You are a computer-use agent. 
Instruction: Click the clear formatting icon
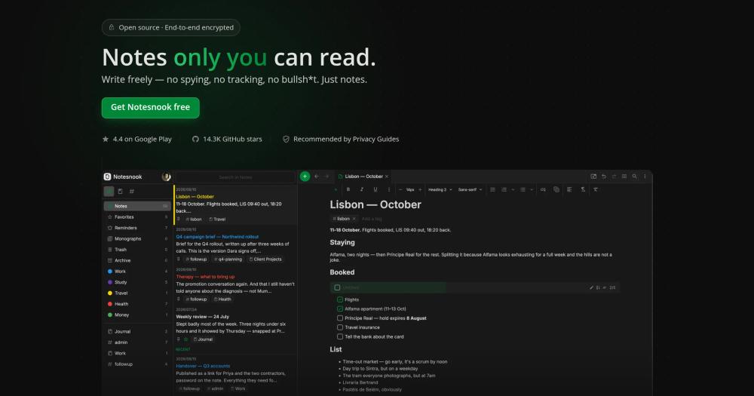click(596, 189)
